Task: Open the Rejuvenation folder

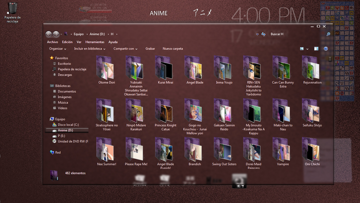Action: pyautogui.click(x=312, y=70)
